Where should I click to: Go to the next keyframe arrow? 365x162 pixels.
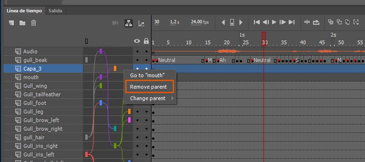241,22
